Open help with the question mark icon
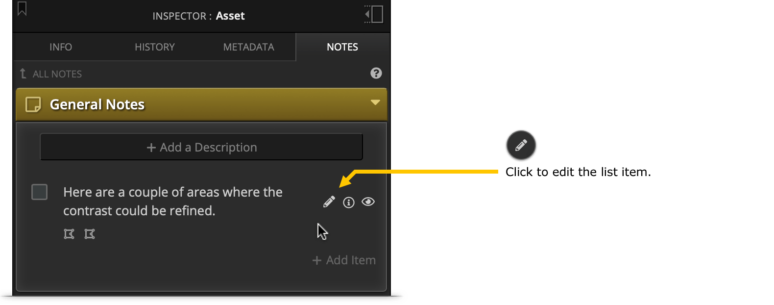This screenshot has width=774, height=305. [376, 73]
